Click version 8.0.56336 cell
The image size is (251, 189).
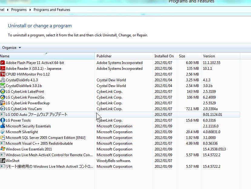pyautogui.click(x=210, y=143)
